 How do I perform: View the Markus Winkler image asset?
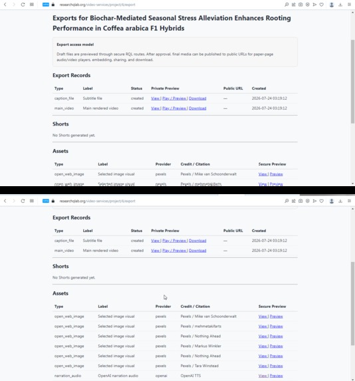coord(263,346)
